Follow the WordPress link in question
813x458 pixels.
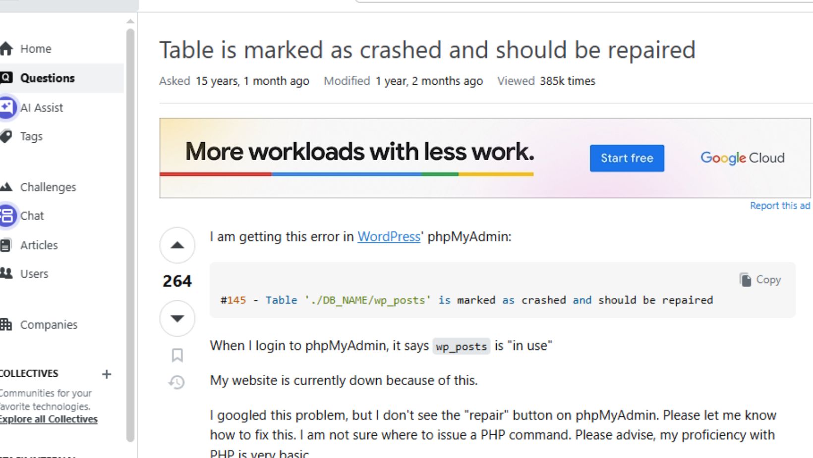pos(389,236)
